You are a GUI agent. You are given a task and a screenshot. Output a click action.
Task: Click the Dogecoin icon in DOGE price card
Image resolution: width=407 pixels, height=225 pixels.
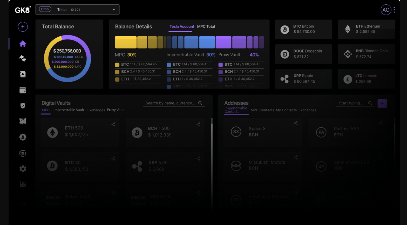click(x=285, y=54)
